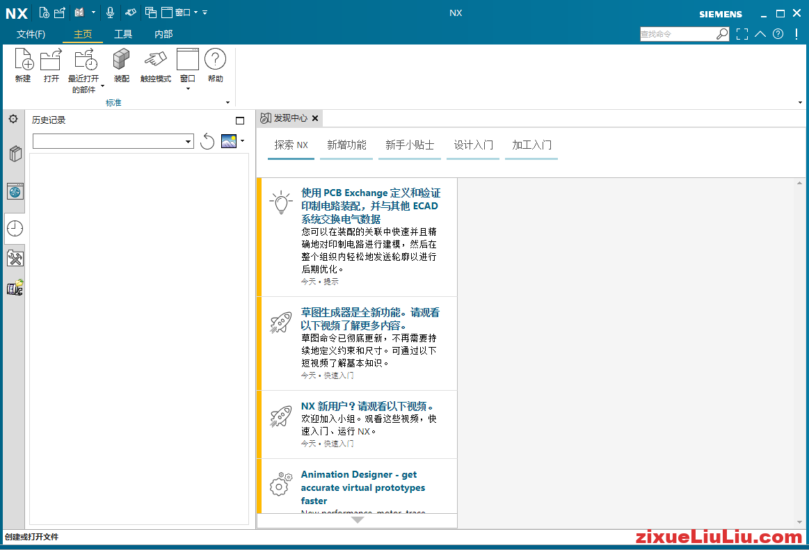Click the gears icon of Animation Designer card
Screen dimensions: 809x550
coord(280,484)
